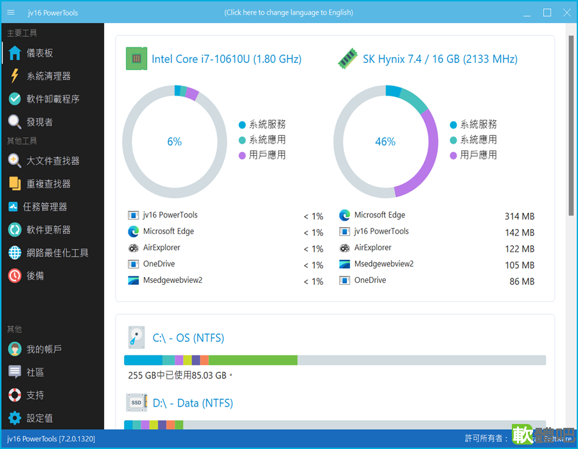Click the 軟件卸載程序 checkmark icon
Screen dimensions: 578x449
point(15,99)
